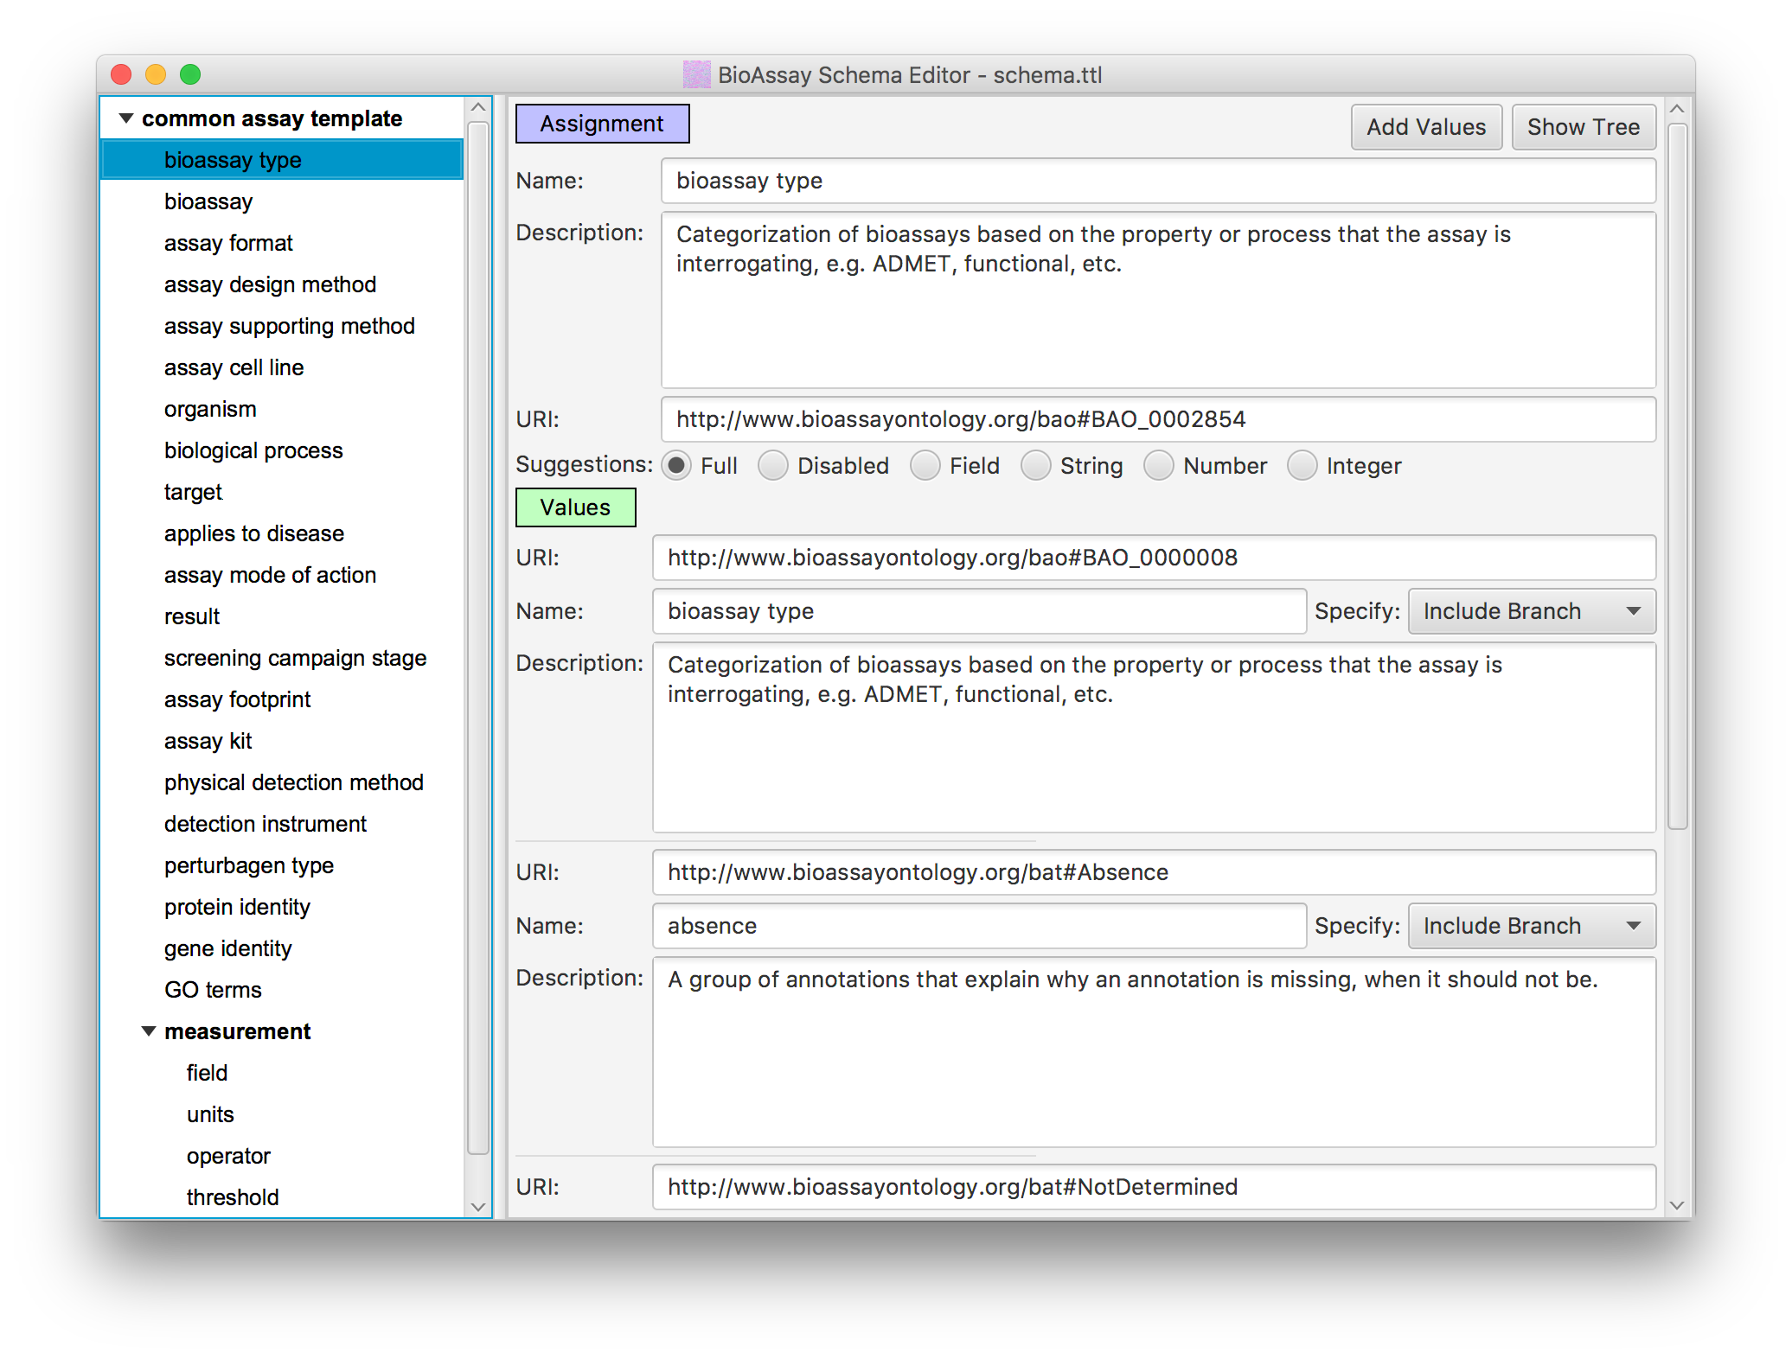The image size is (1792, 1359).
Task: Select bioassay type in the tree
Action: [x=283, y=160]
